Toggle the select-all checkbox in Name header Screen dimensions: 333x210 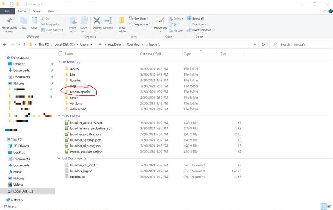coord(61,54)
